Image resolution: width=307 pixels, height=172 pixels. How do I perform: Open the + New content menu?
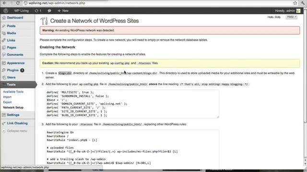pos(63,11)
